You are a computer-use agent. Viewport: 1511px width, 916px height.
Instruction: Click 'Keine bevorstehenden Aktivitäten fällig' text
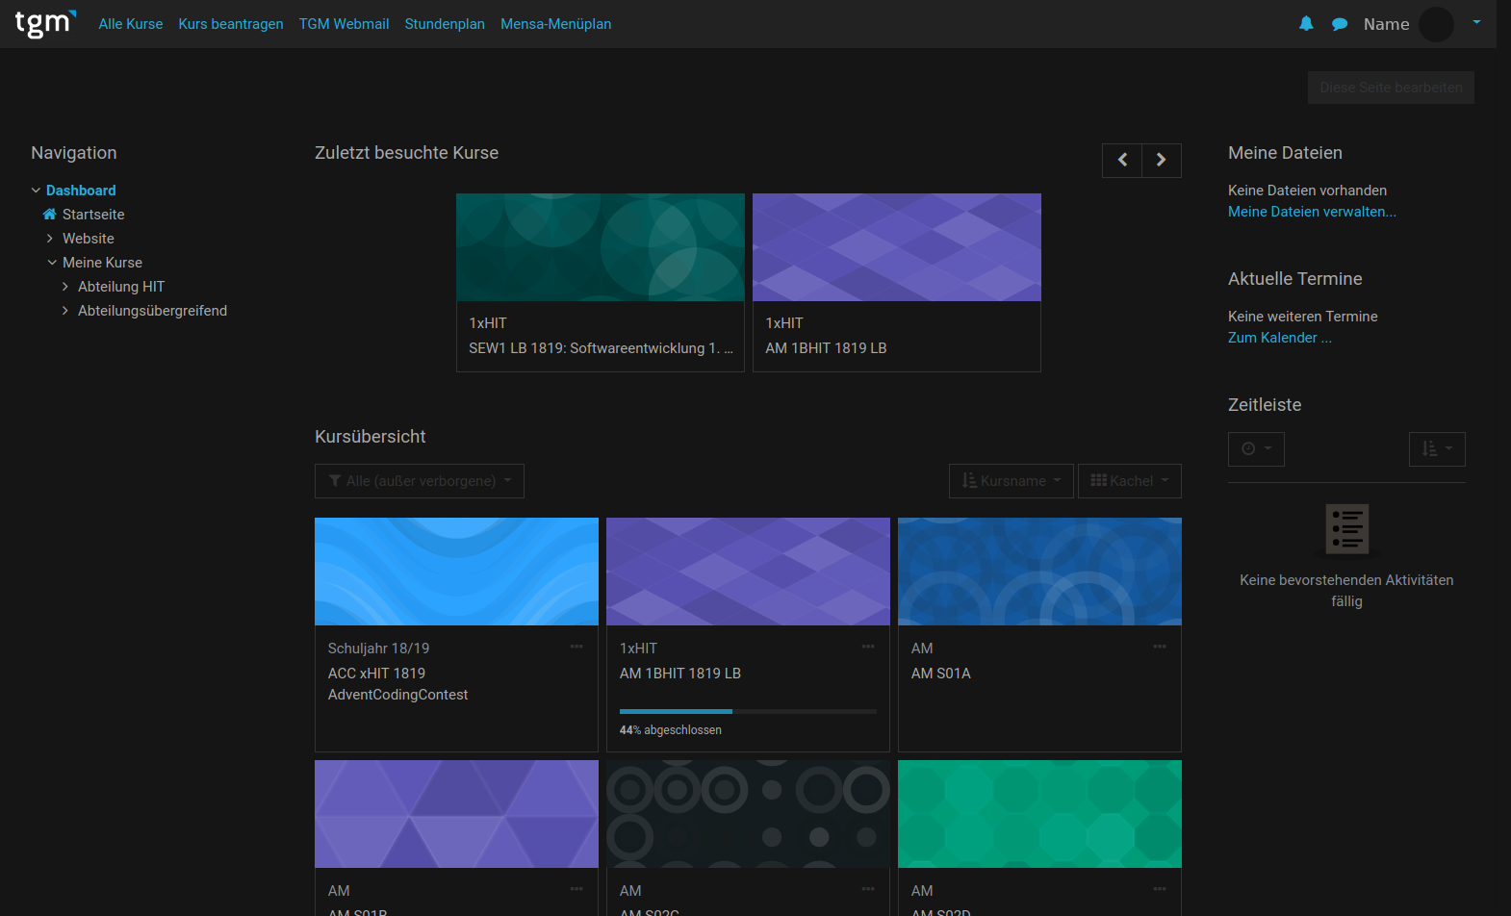1346,591
